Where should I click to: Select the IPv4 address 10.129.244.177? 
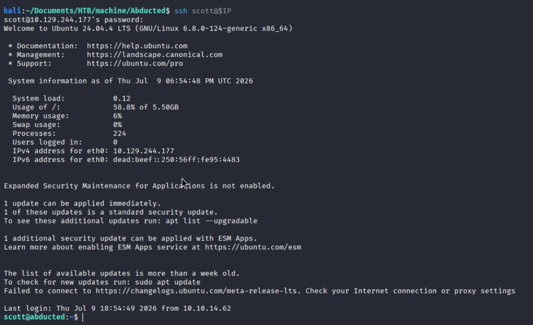(x=144, y=151)
